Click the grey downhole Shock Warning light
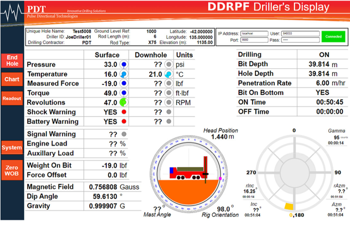The image size is (350, 230). tap(169, 112)
